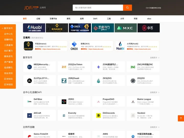Viewport: 184px width, 138px height.
Task: Open the 极客邦 listing title
Action: coord(71,134)
